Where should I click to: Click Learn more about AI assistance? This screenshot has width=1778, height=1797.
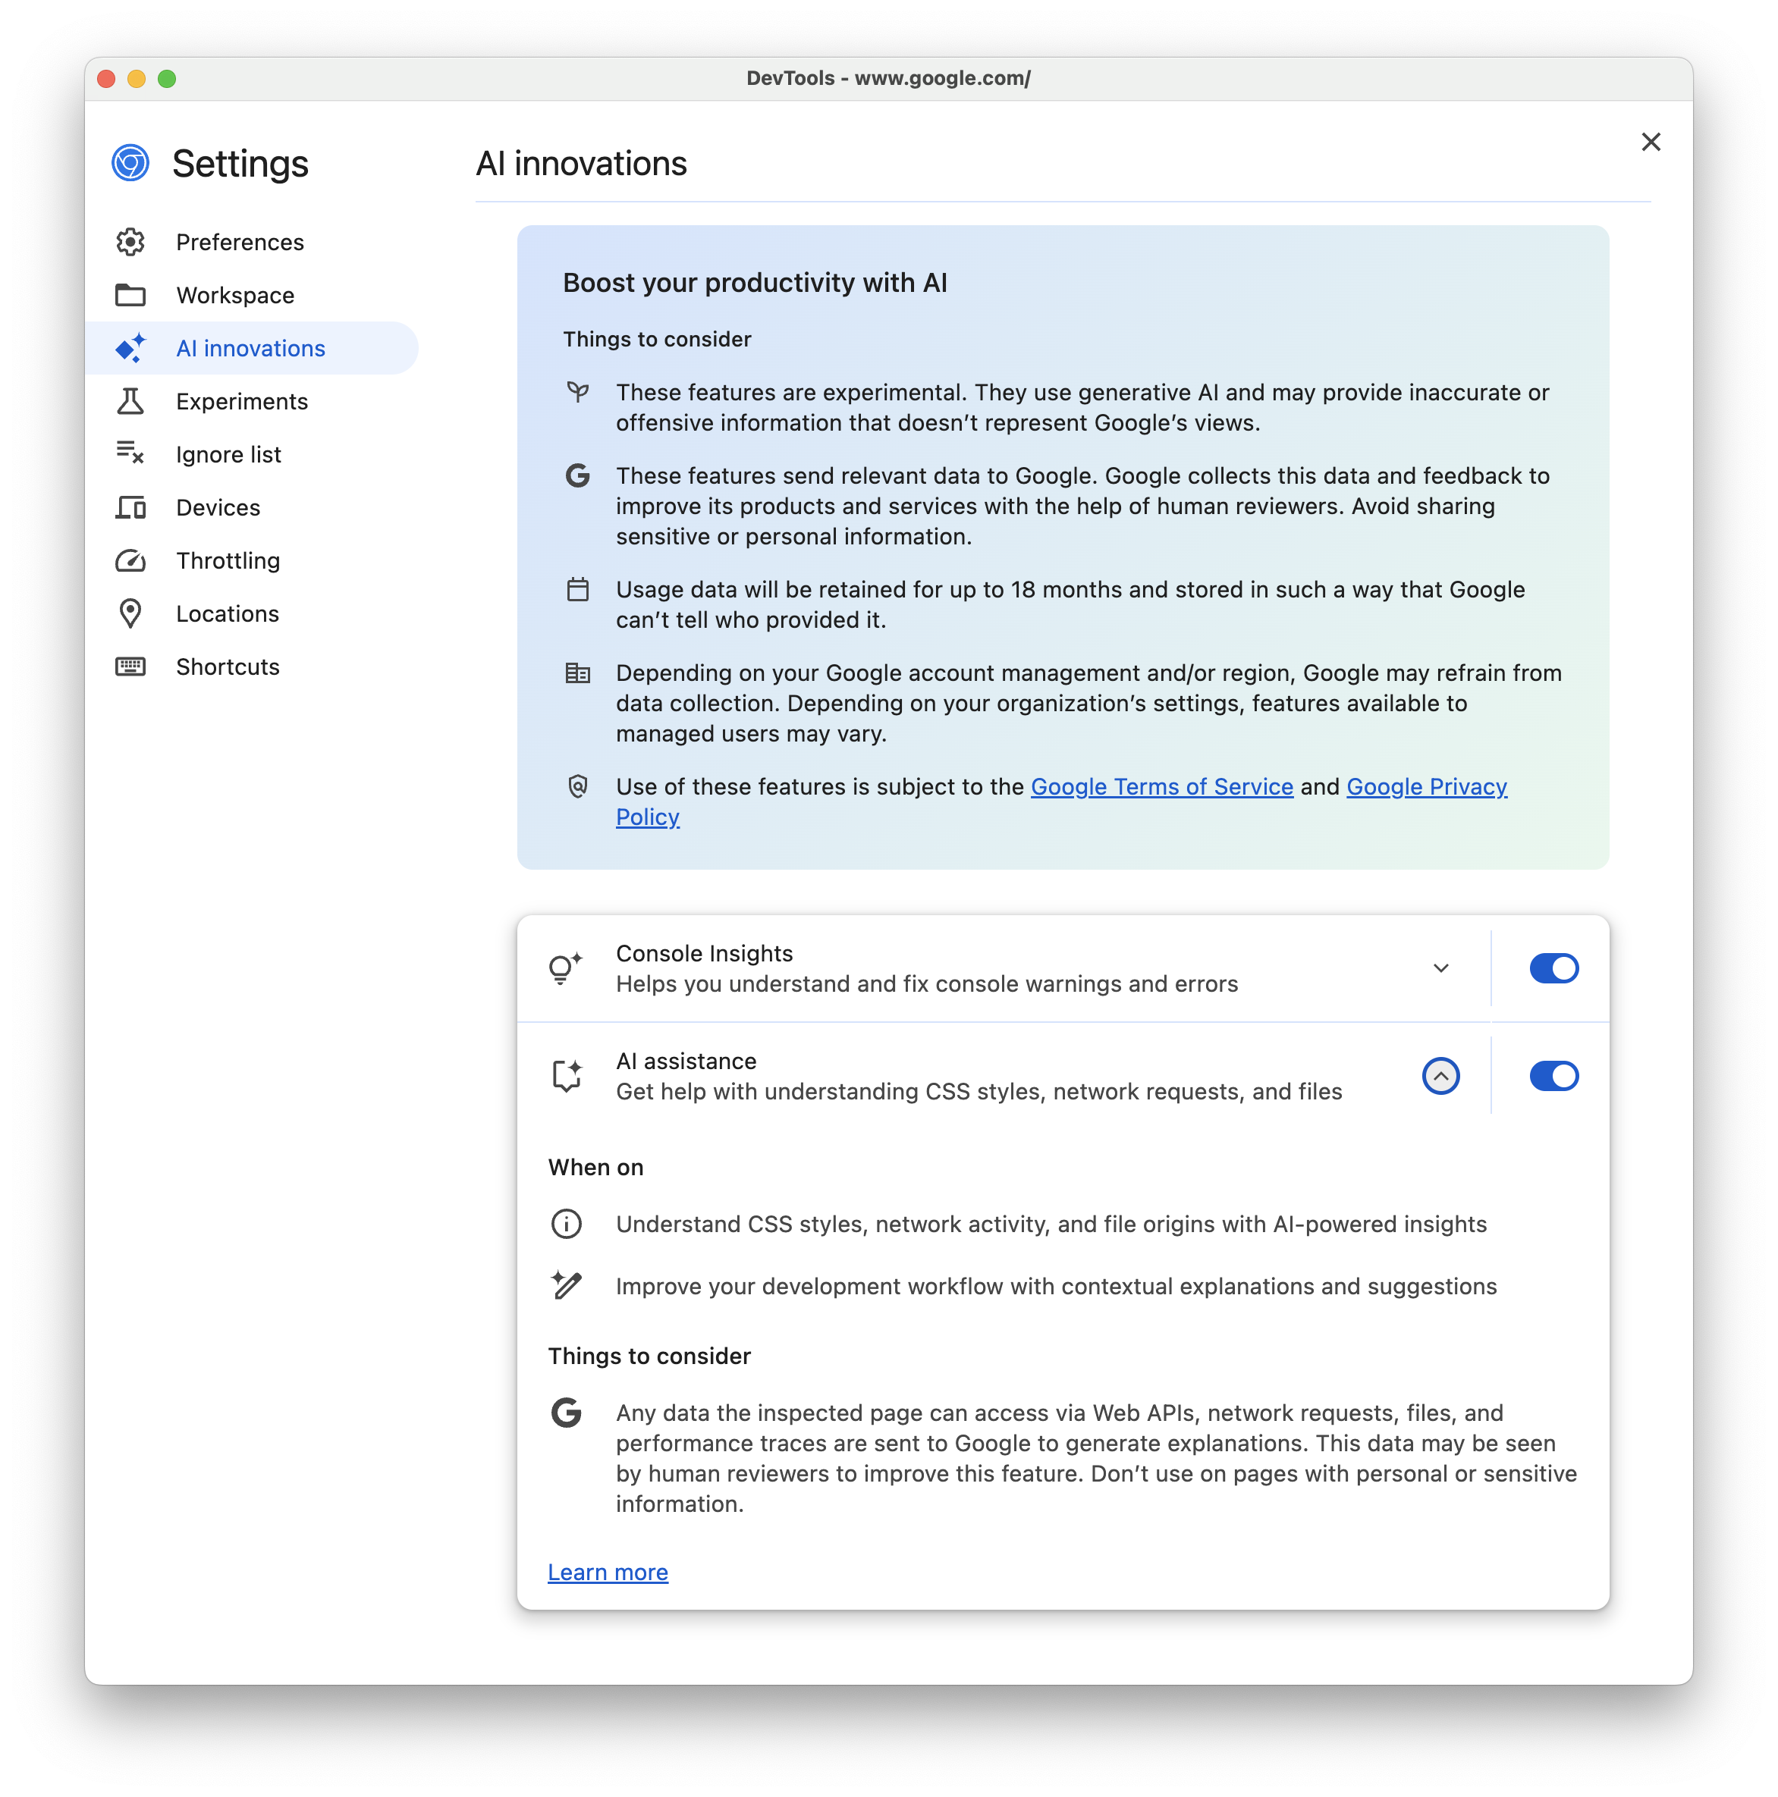(x=608, y=1571)
